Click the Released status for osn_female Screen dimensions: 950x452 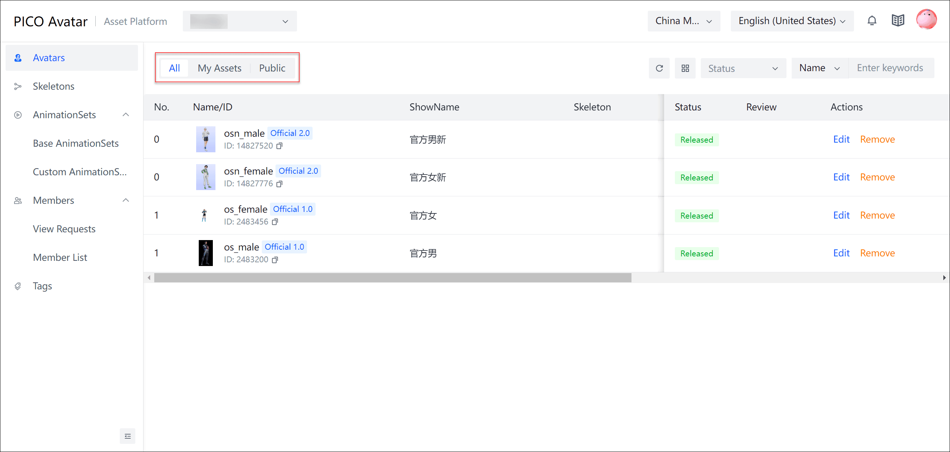697,177
